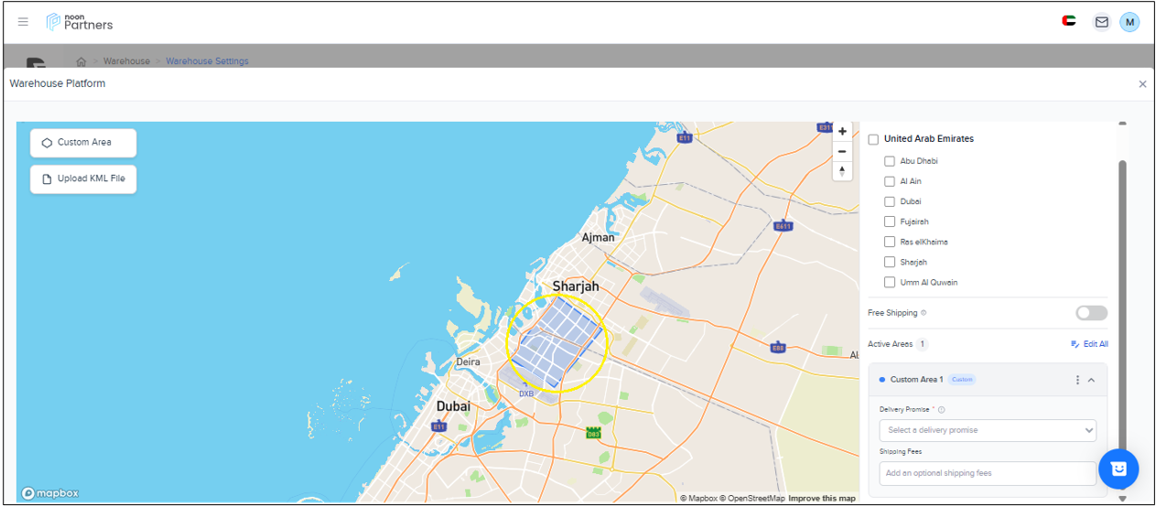Check the United Arab Emirates checkbox

click(873, 139)
